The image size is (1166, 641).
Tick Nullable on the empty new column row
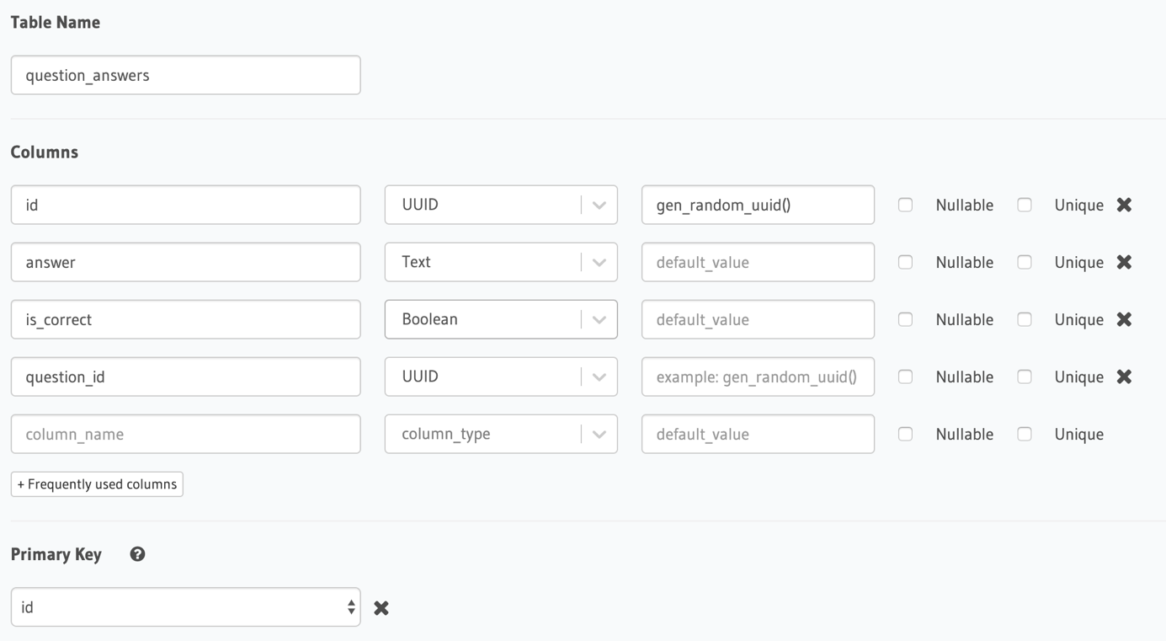905,434
